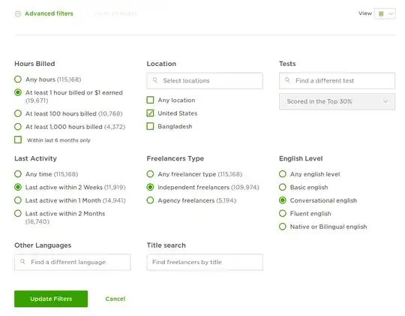Image resolution: width=405 pixels, height=316 pixels.
Task: Choose the Fluent english level
Action: tap(283, 213)
